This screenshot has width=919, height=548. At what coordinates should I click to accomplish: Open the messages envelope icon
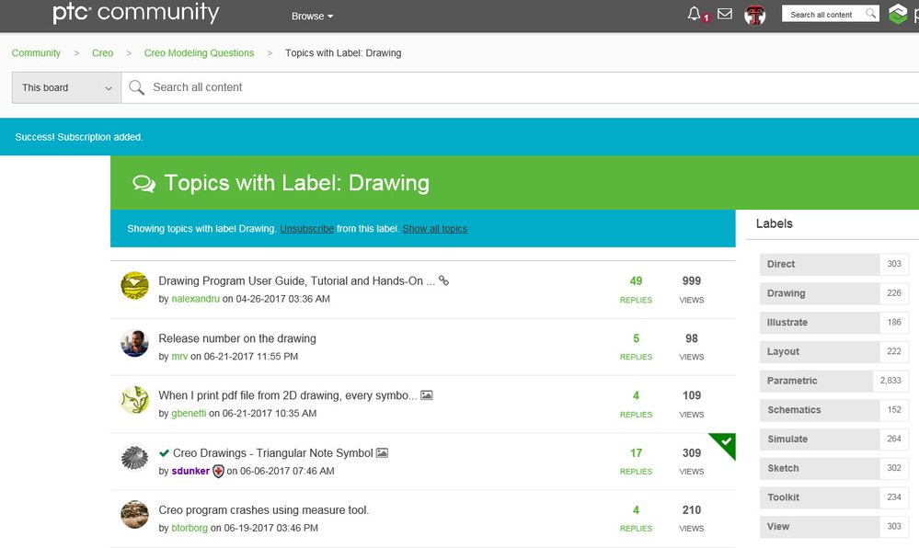coord(725,14)
